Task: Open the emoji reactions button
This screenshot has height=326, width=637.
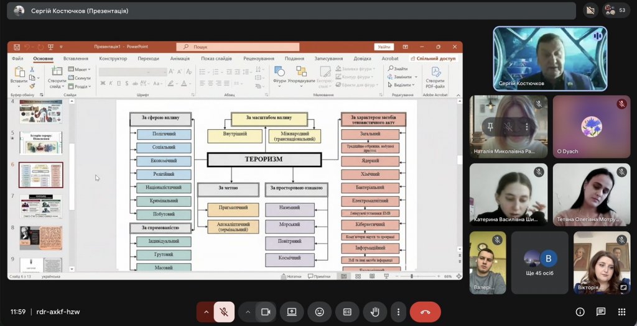Action: [320, 312]
